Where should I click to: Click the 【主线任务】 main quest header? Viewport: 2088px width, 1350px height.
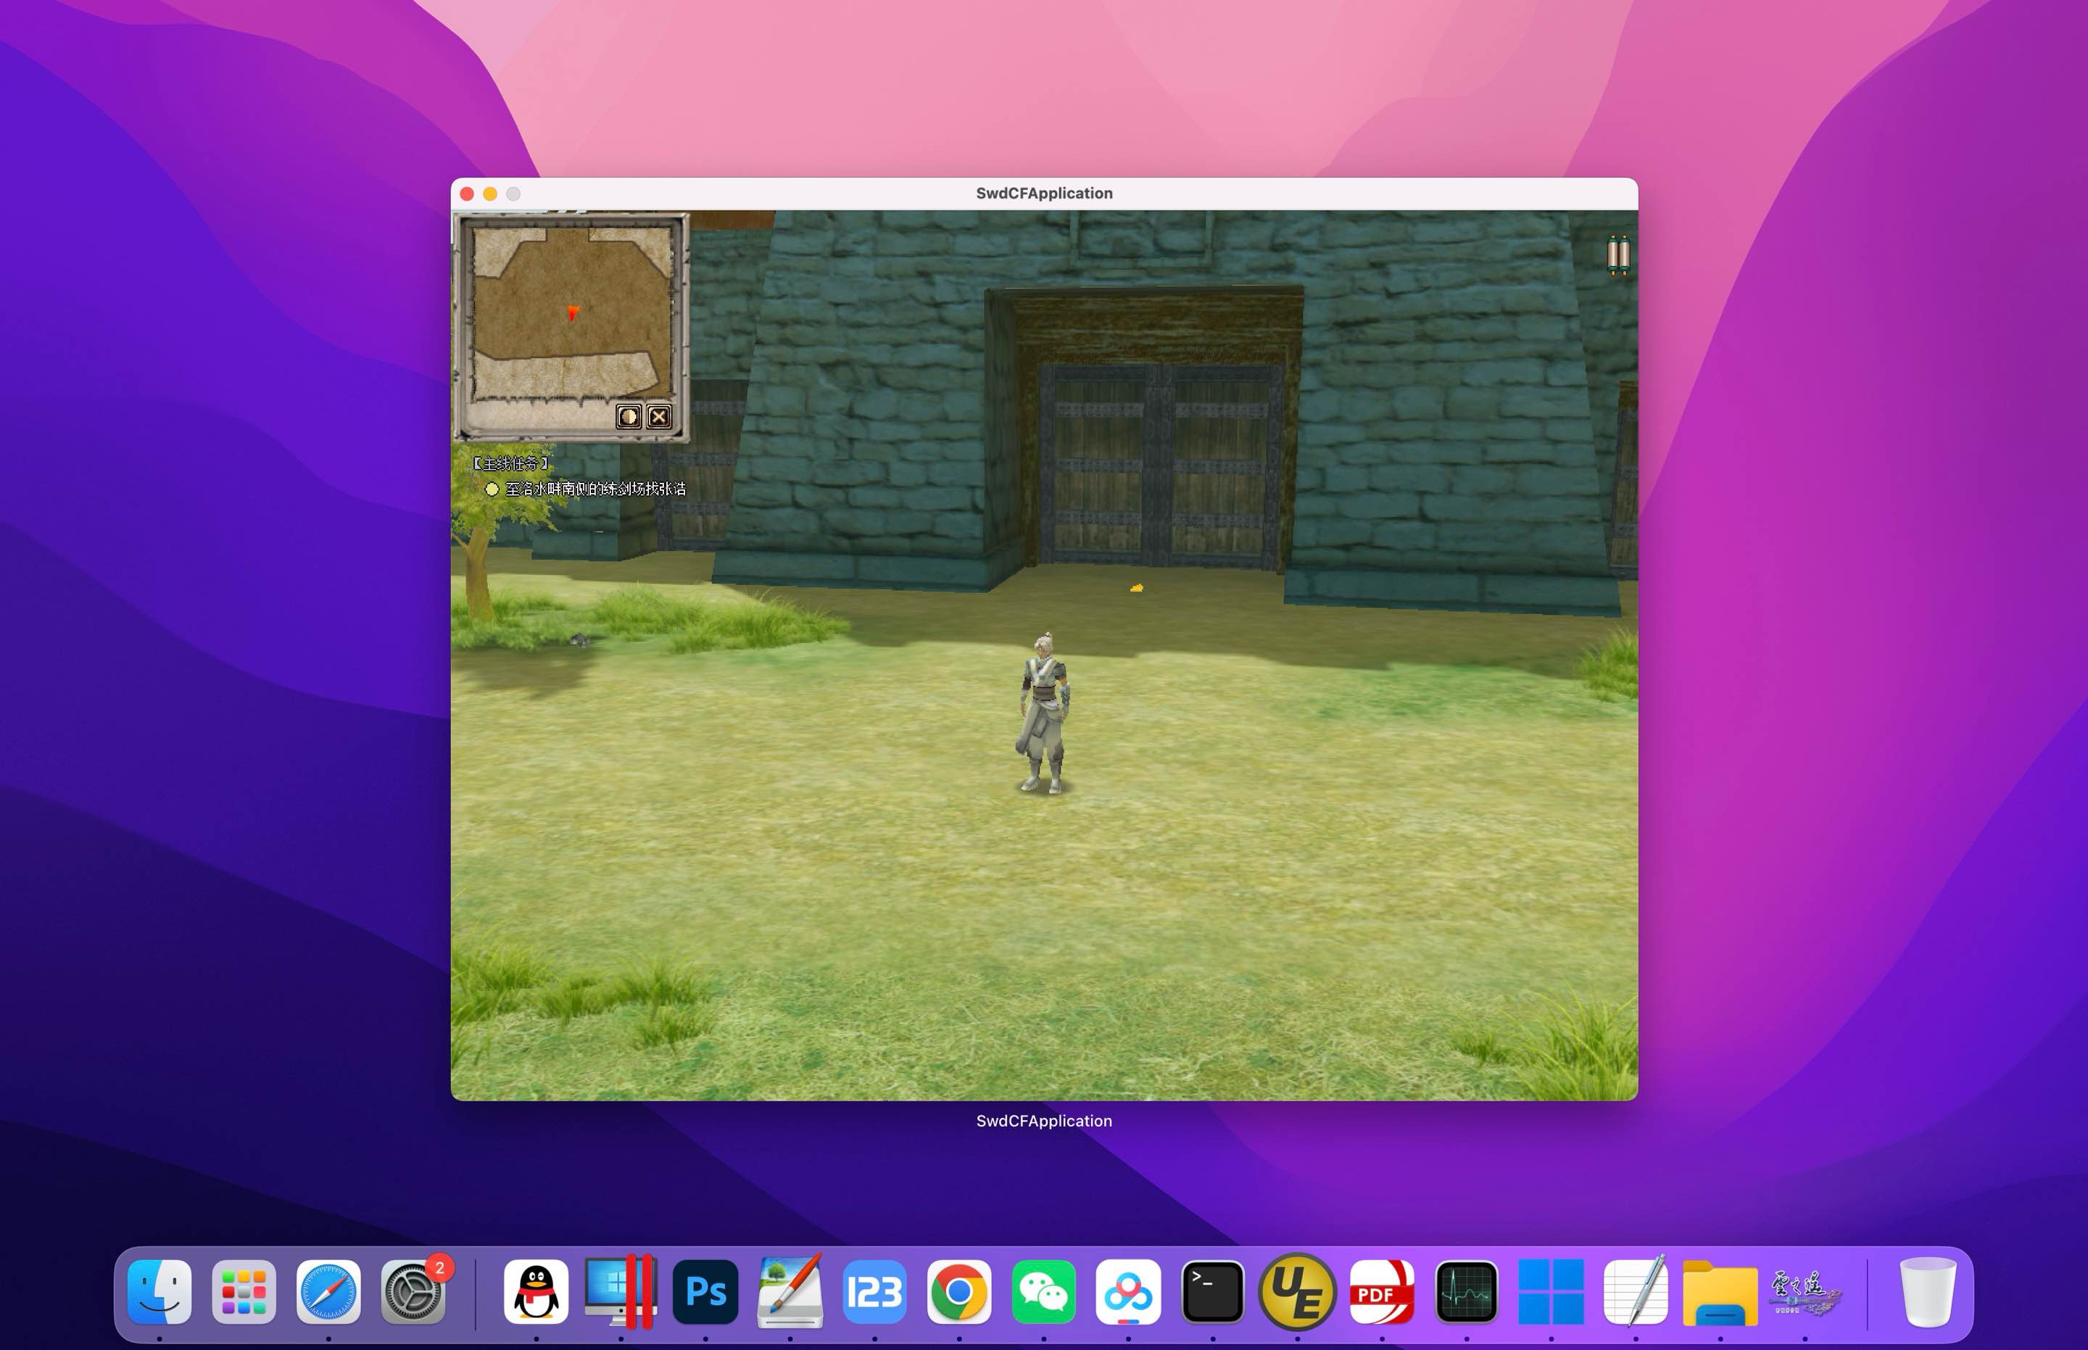(511, 464)
